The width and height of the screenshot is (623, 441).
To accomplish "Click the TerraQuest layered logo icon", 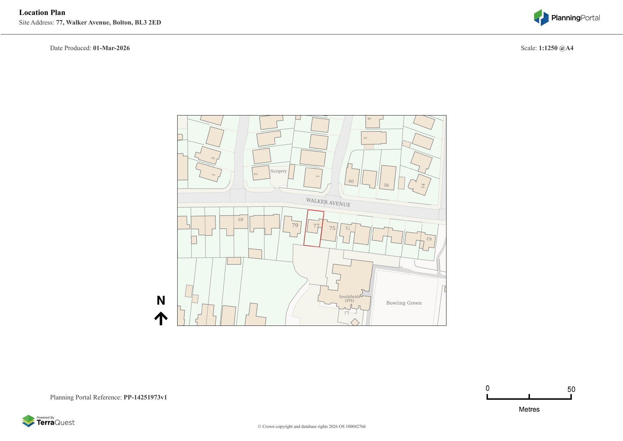I will pos(28,421).
